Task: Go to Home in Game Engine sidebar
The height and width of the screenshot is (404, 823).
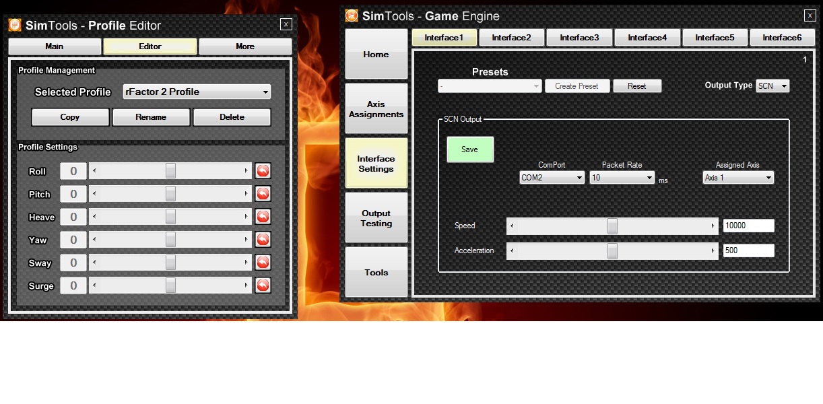Action: (376, 54)
